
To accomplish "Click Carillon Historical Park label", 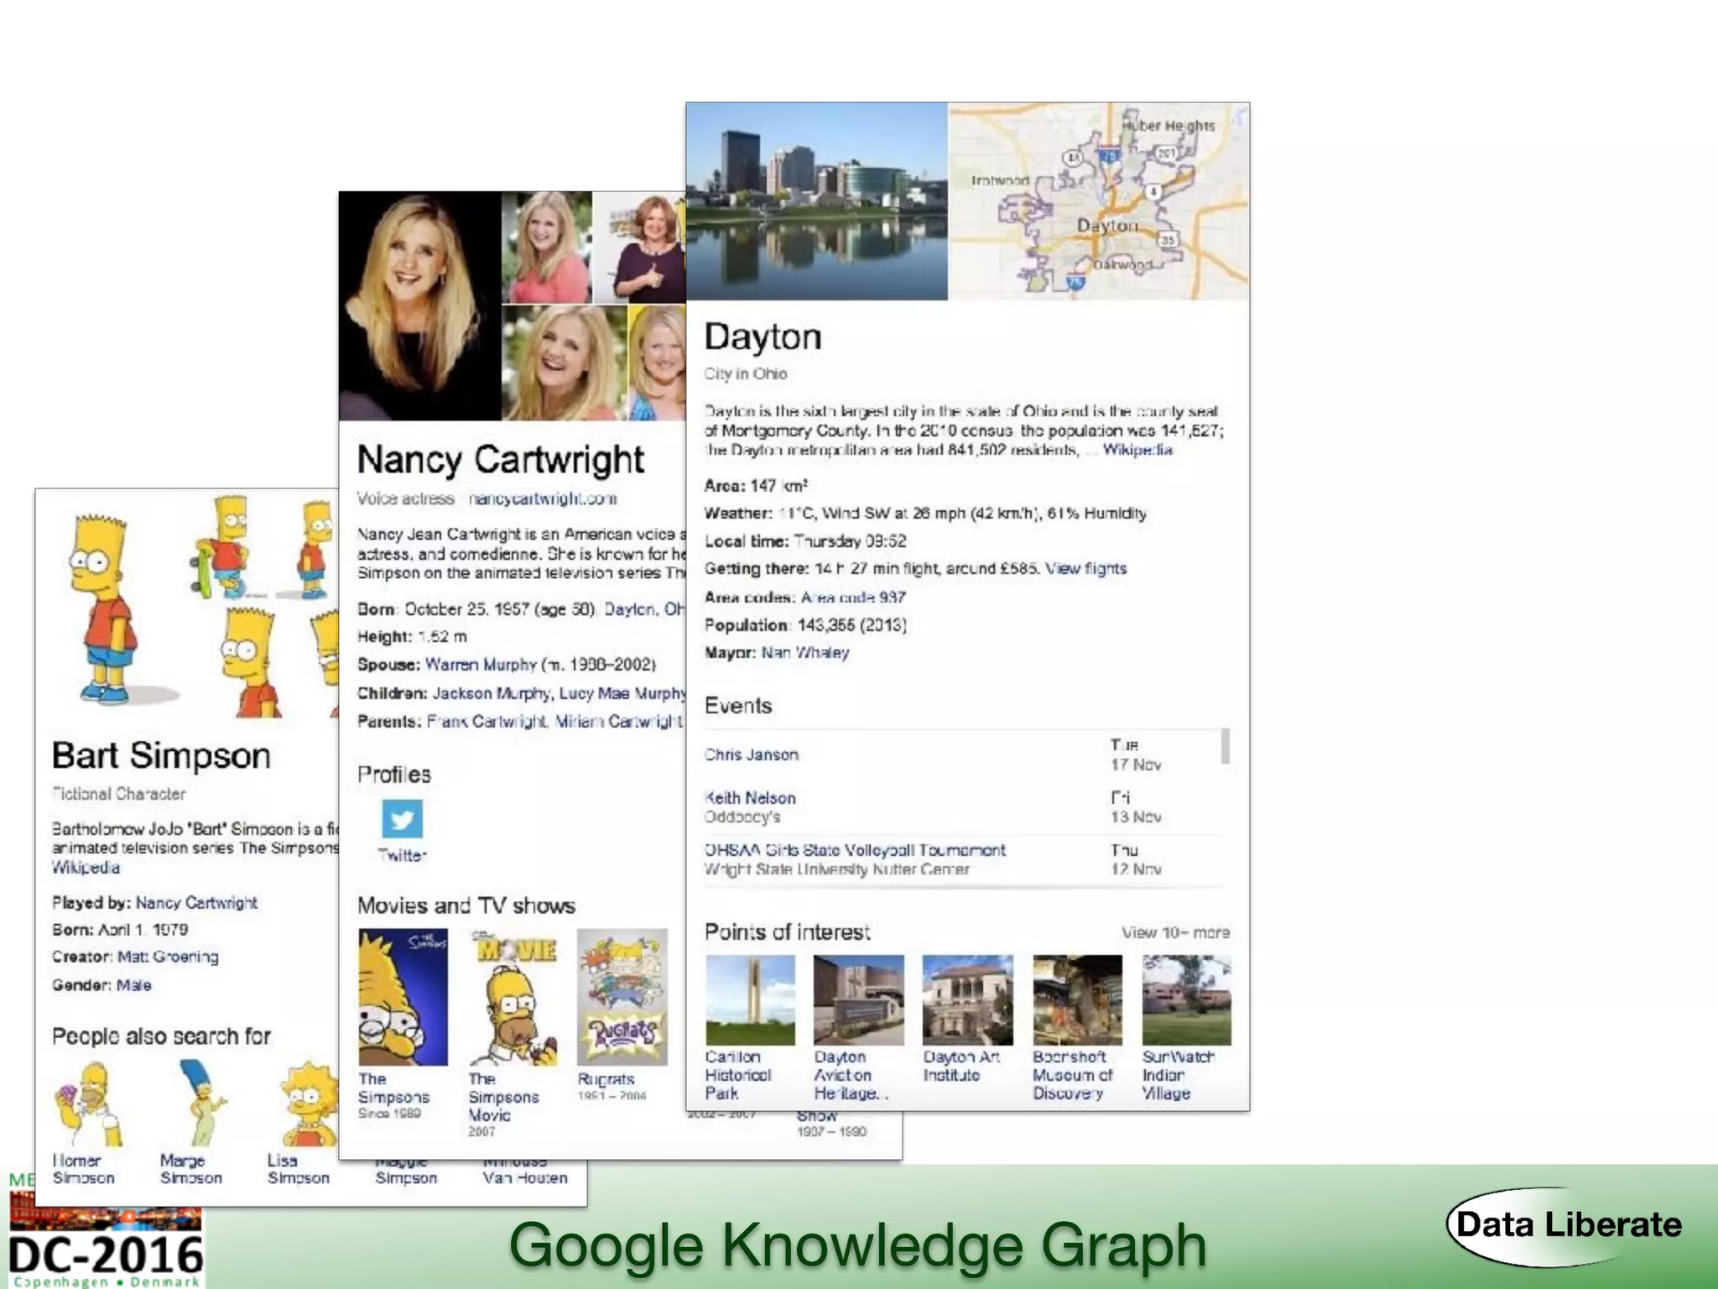I will (x=738, y=1075).
